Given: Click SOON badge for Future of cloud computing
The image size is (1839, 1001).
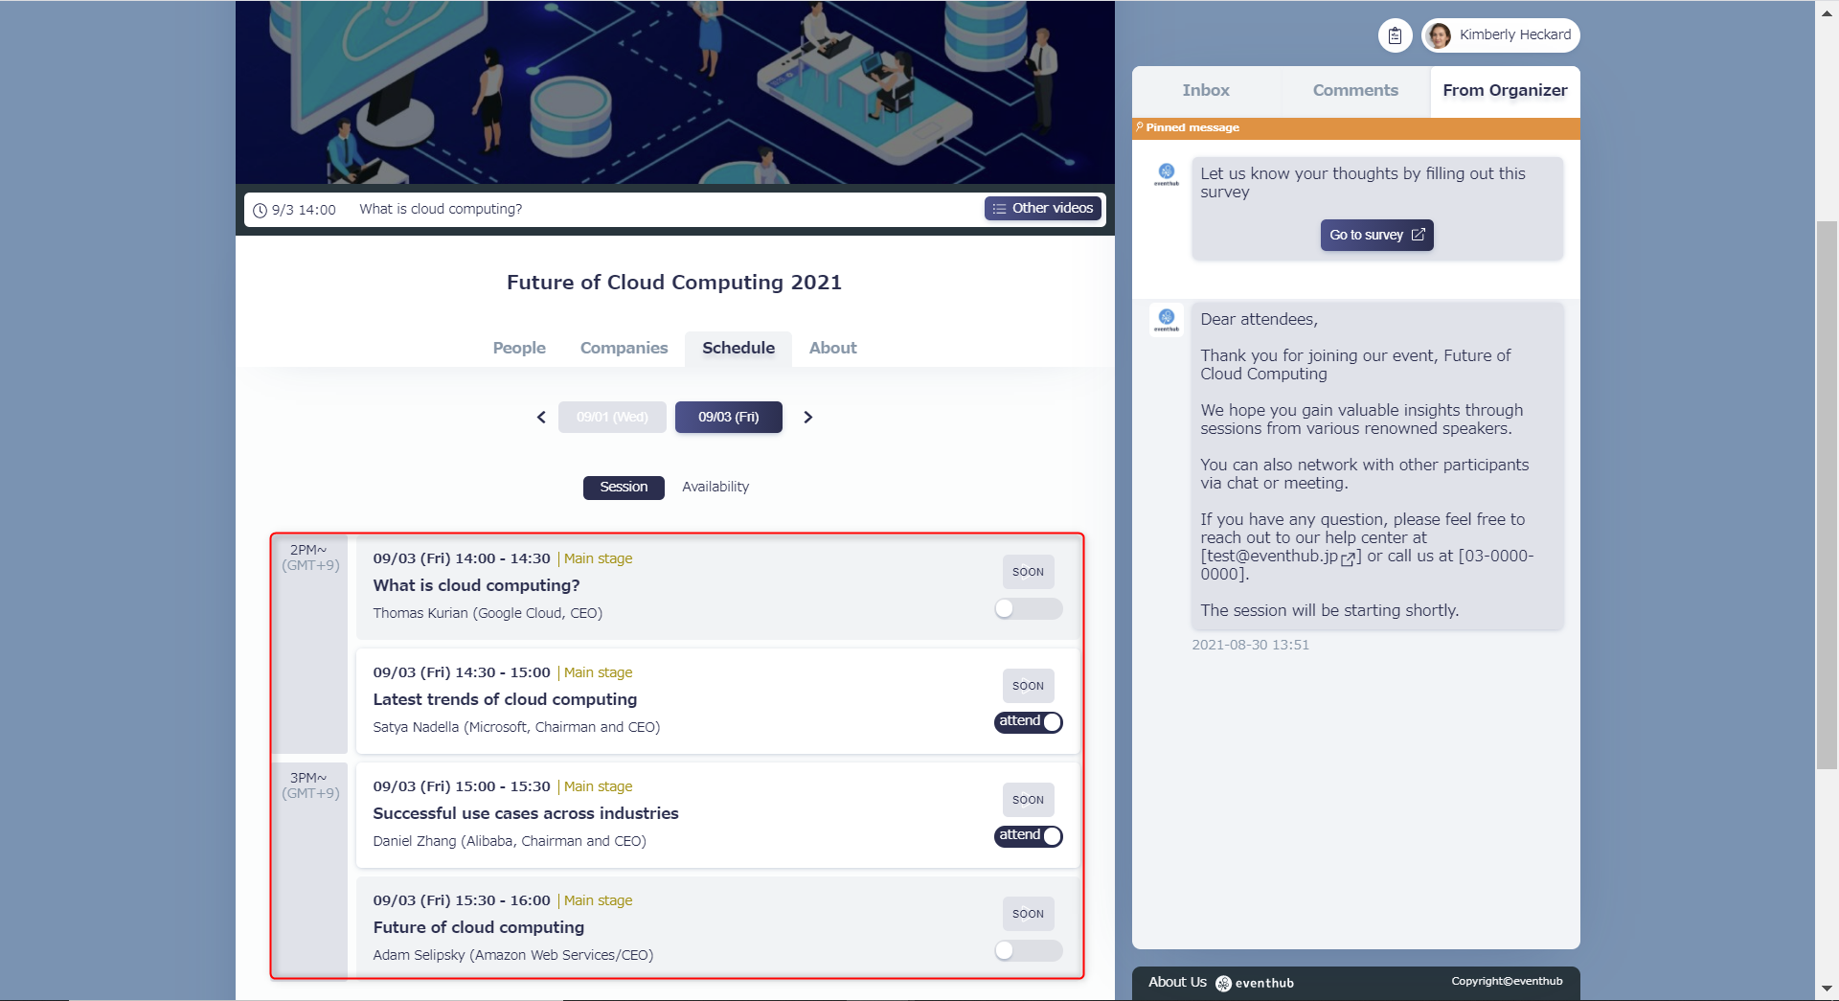Looking at the screenshot, I should pos(1029,915).
